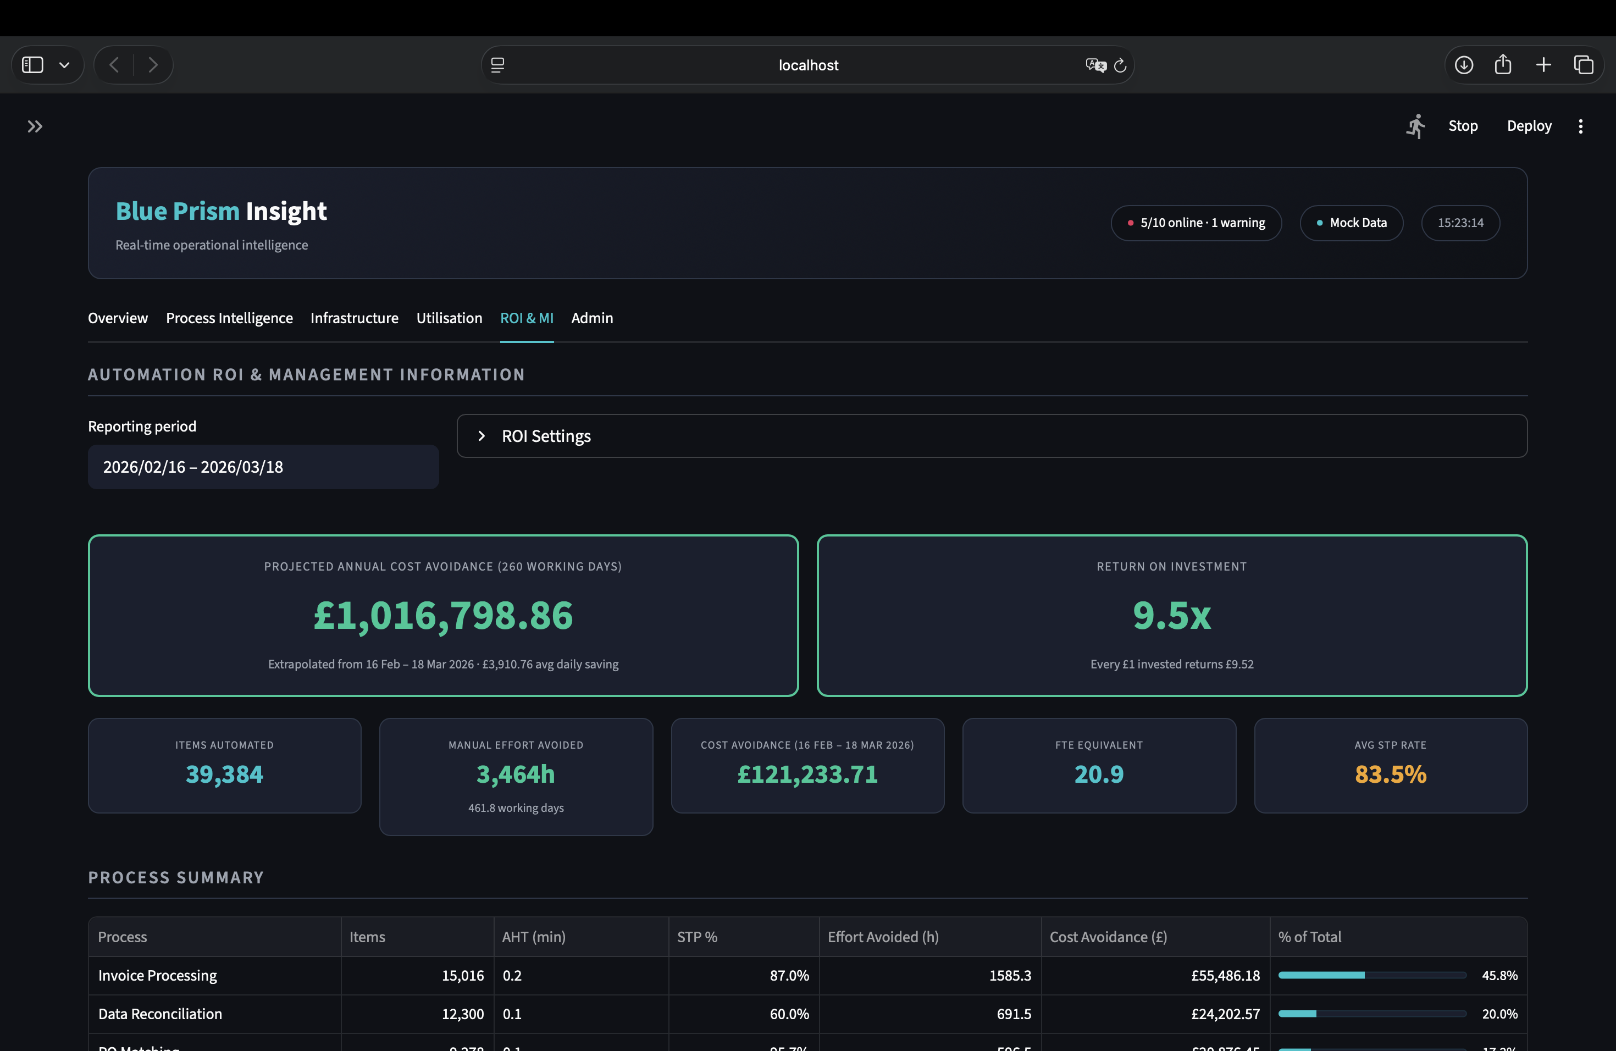Open the reporting period date field
Viewport: 1616px width, 1051px height.
263,467
